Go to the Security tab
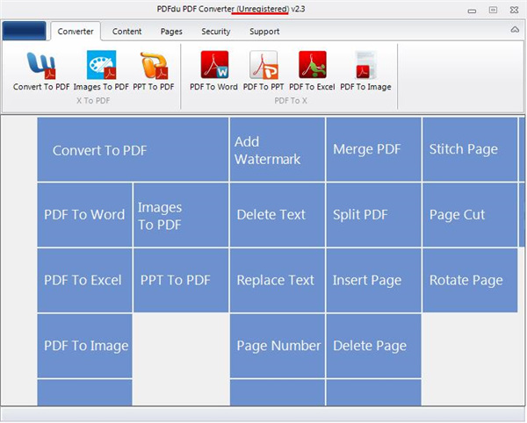 point(216,32)
